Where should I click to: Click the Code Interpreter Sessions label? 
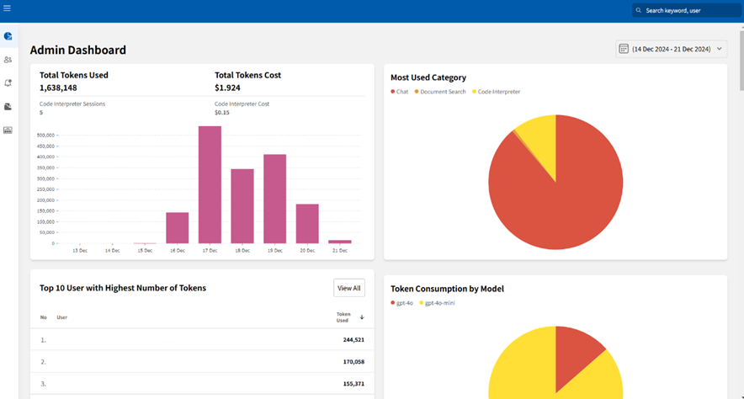click(72, 104)
